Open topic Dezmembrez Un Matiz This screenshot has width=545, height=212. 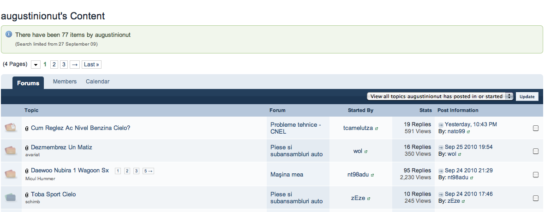[x=61, y=147]
